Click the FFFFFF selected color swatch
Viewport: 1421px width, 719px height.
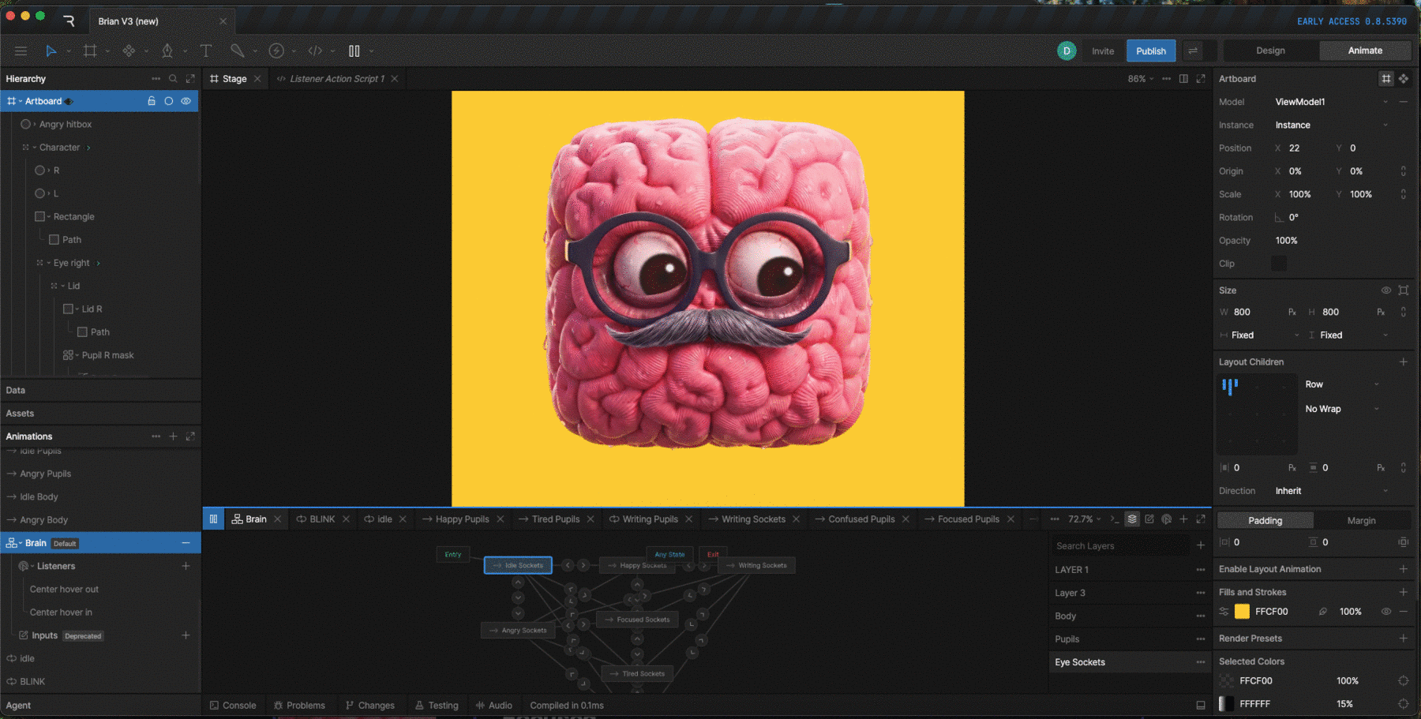coord(1226,704)
